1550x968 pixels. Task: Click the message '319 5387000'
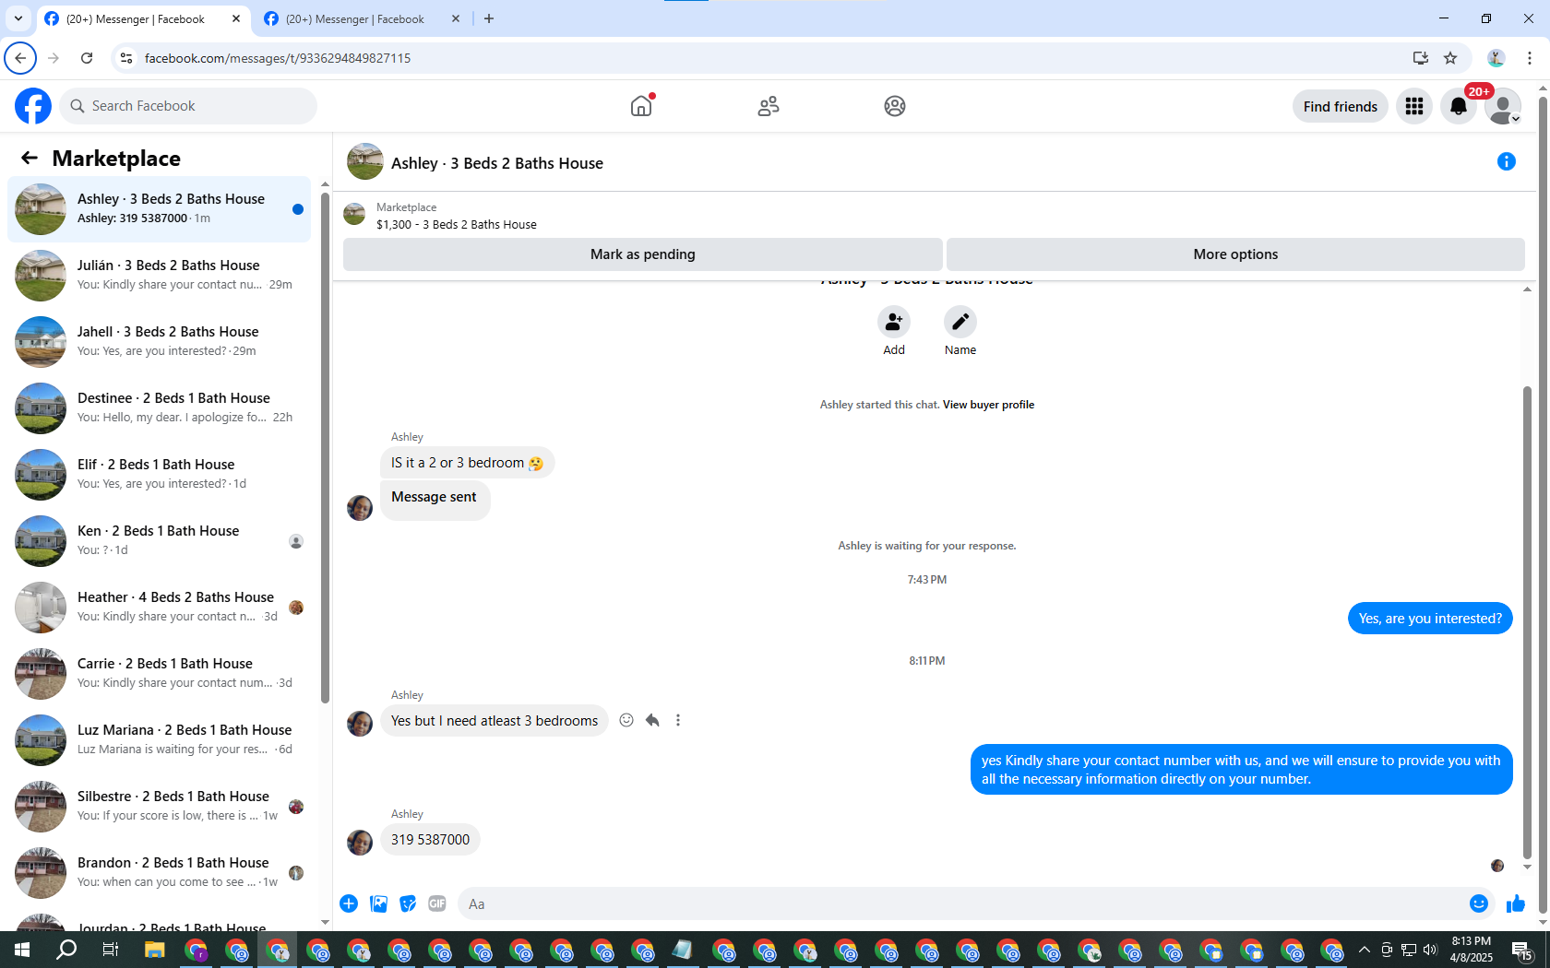point(430,840)
